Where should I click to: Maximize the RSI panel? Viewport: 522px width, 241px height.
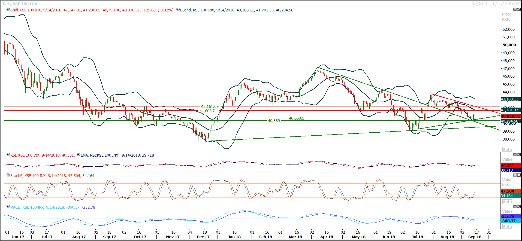coord(515,155)
